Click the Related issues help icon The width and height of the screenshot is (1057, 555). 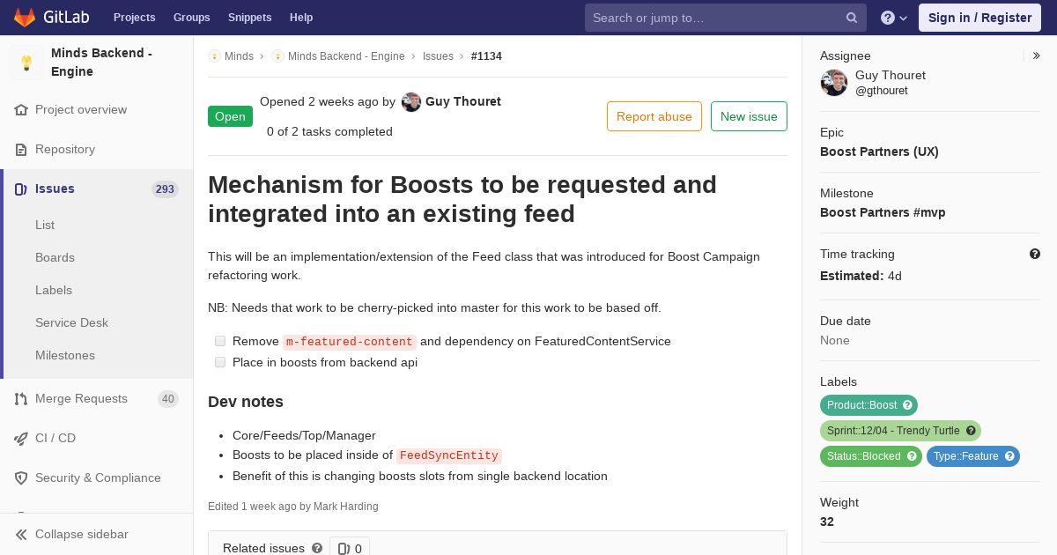coord(317,548)
